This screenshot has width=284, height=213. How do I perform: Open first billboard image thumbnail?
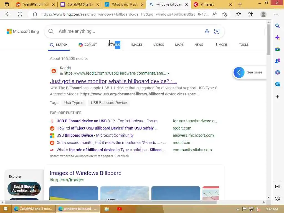point(74,193)
